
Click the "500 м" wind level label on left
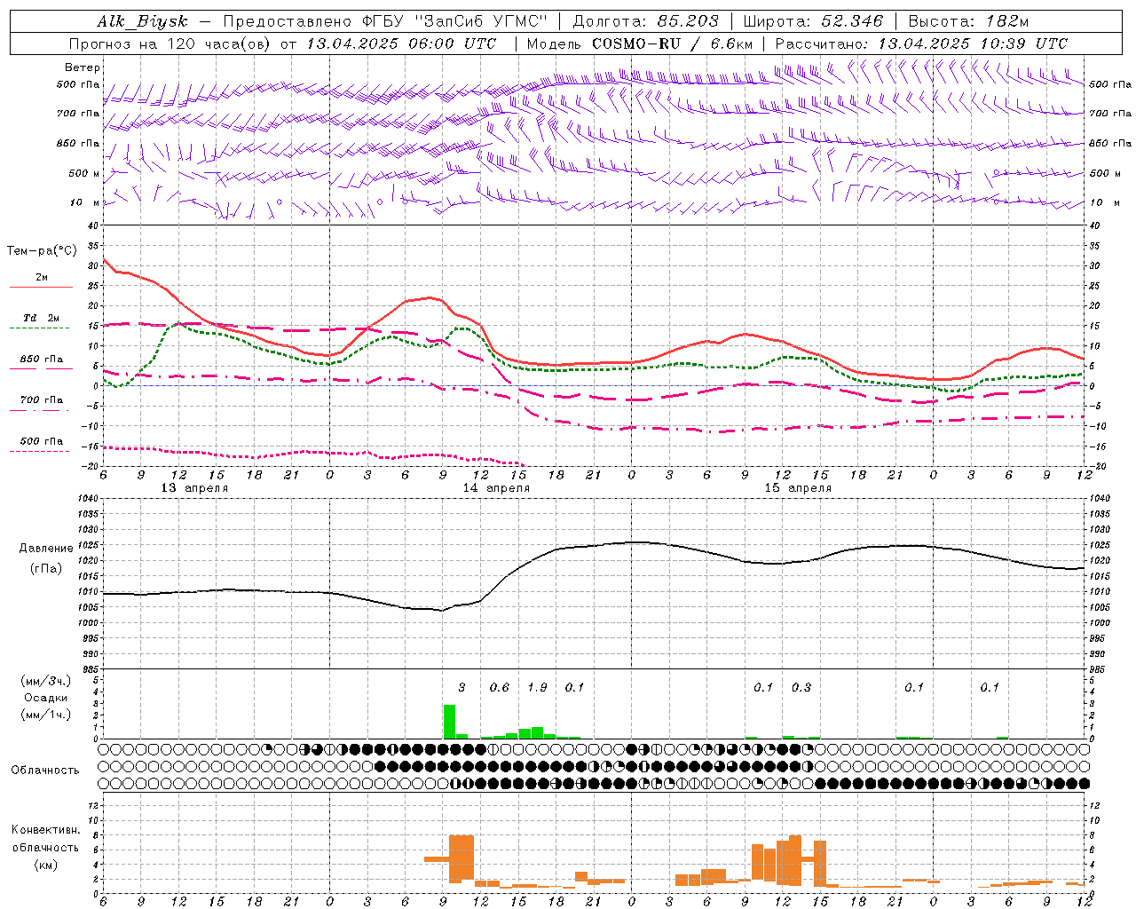point(85,173)
